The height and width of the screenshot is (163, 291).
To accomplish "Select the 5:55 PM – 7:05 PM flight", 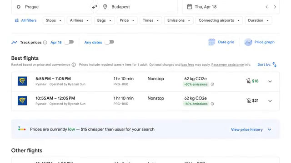I will pos(145,81).
